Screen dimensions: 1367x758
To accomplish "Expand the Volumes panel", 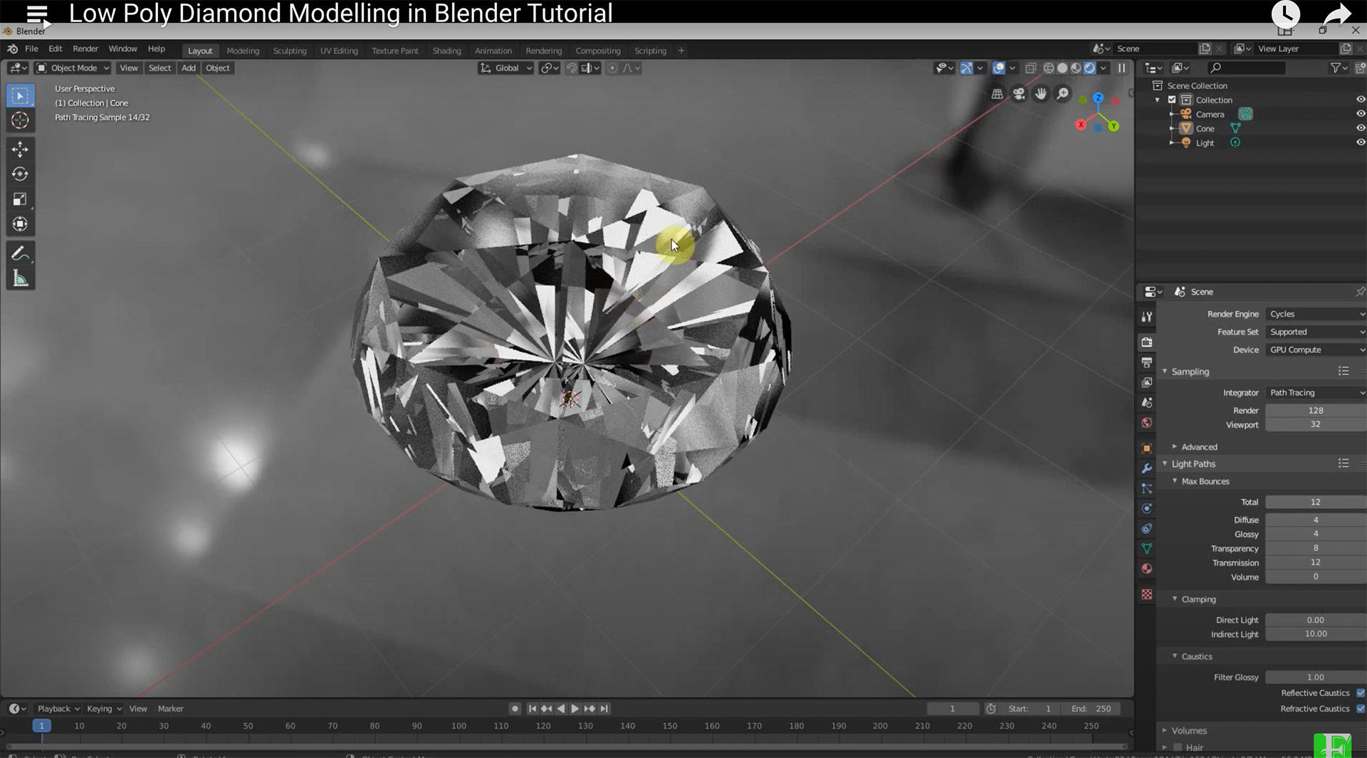I will pos(1188,730).
